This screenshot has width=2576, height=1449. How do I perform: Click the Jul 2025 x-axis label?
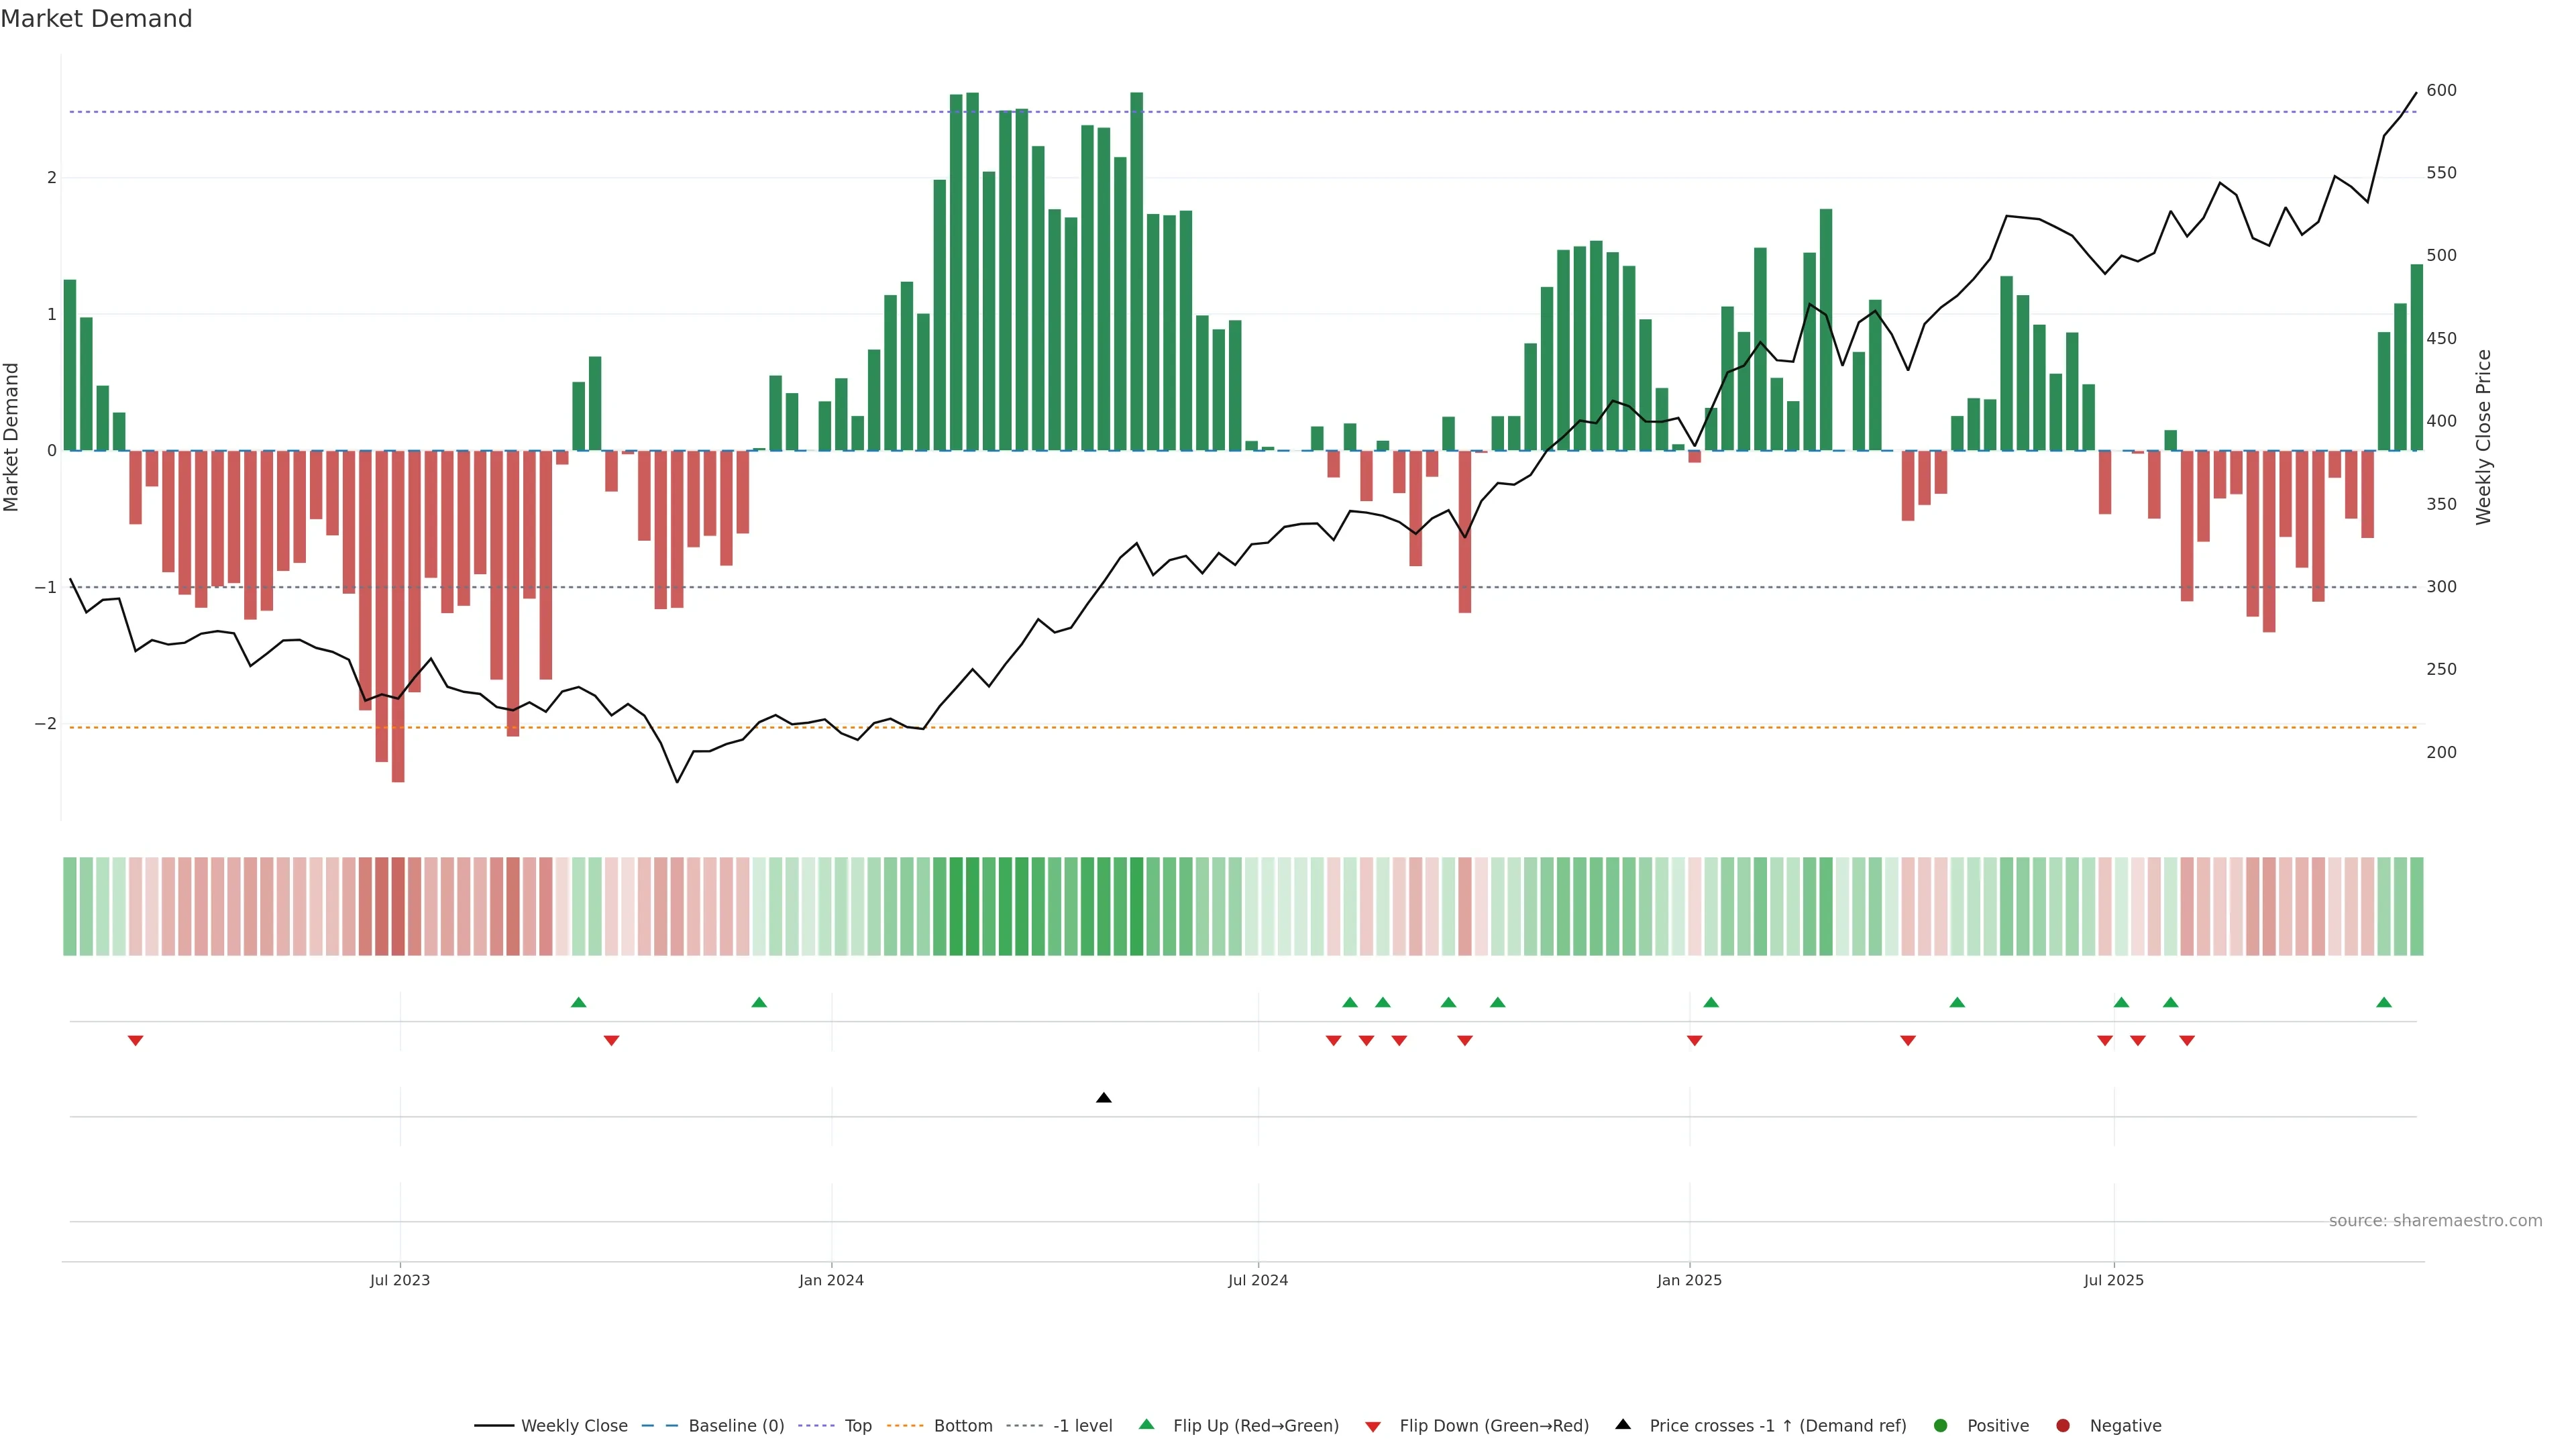(x=2113, y=1280)
